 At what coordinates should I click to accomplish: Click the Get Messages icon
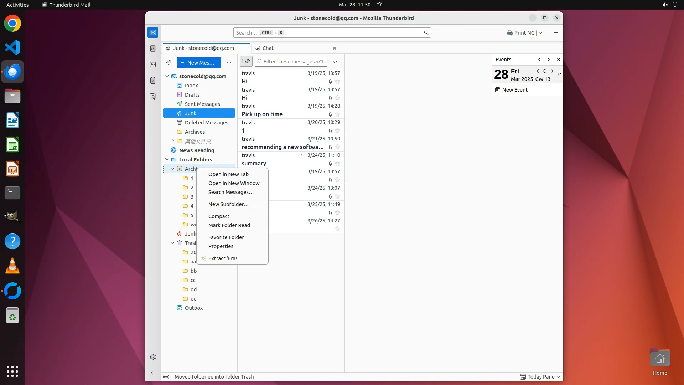click(169, 63)
